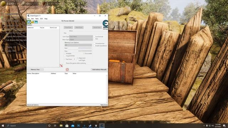Open Settings via the Cheat Engine logo
The height and width of the screenshot is (128, 228).
coord(105,24)
